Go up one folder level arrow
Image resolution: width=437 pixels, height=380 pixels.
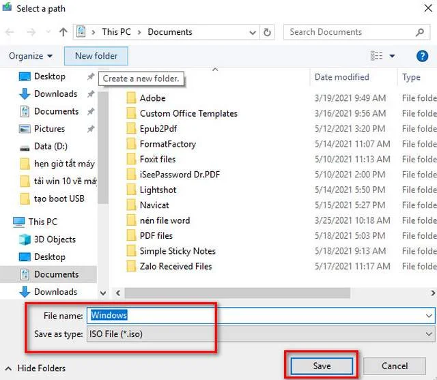(x=64, y=32)
